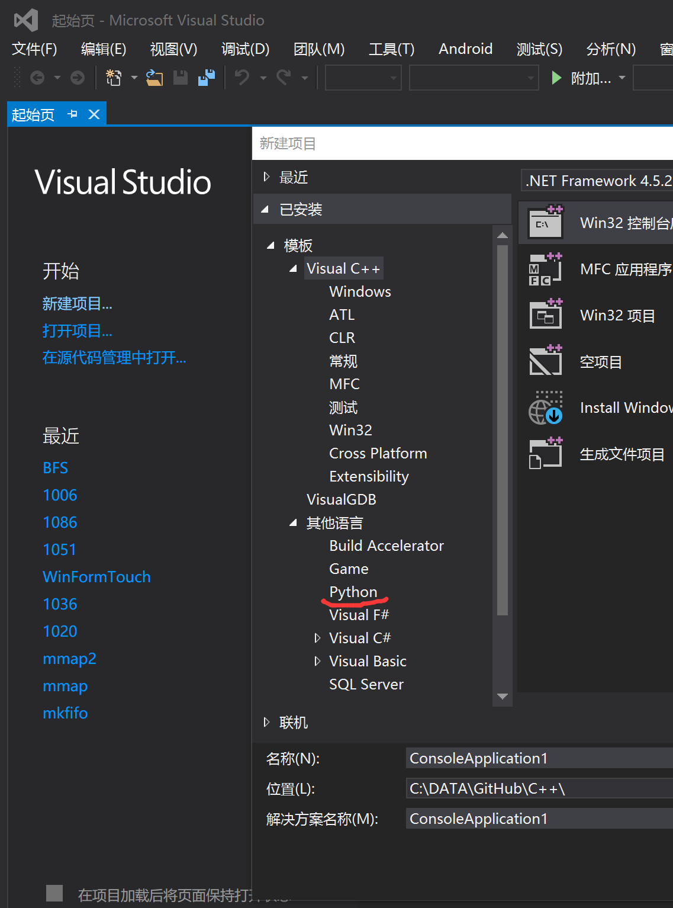This screenshot has height=908, width=673.
Task: Click the 新建项目 link under 开始
Action: pos(78,303)
